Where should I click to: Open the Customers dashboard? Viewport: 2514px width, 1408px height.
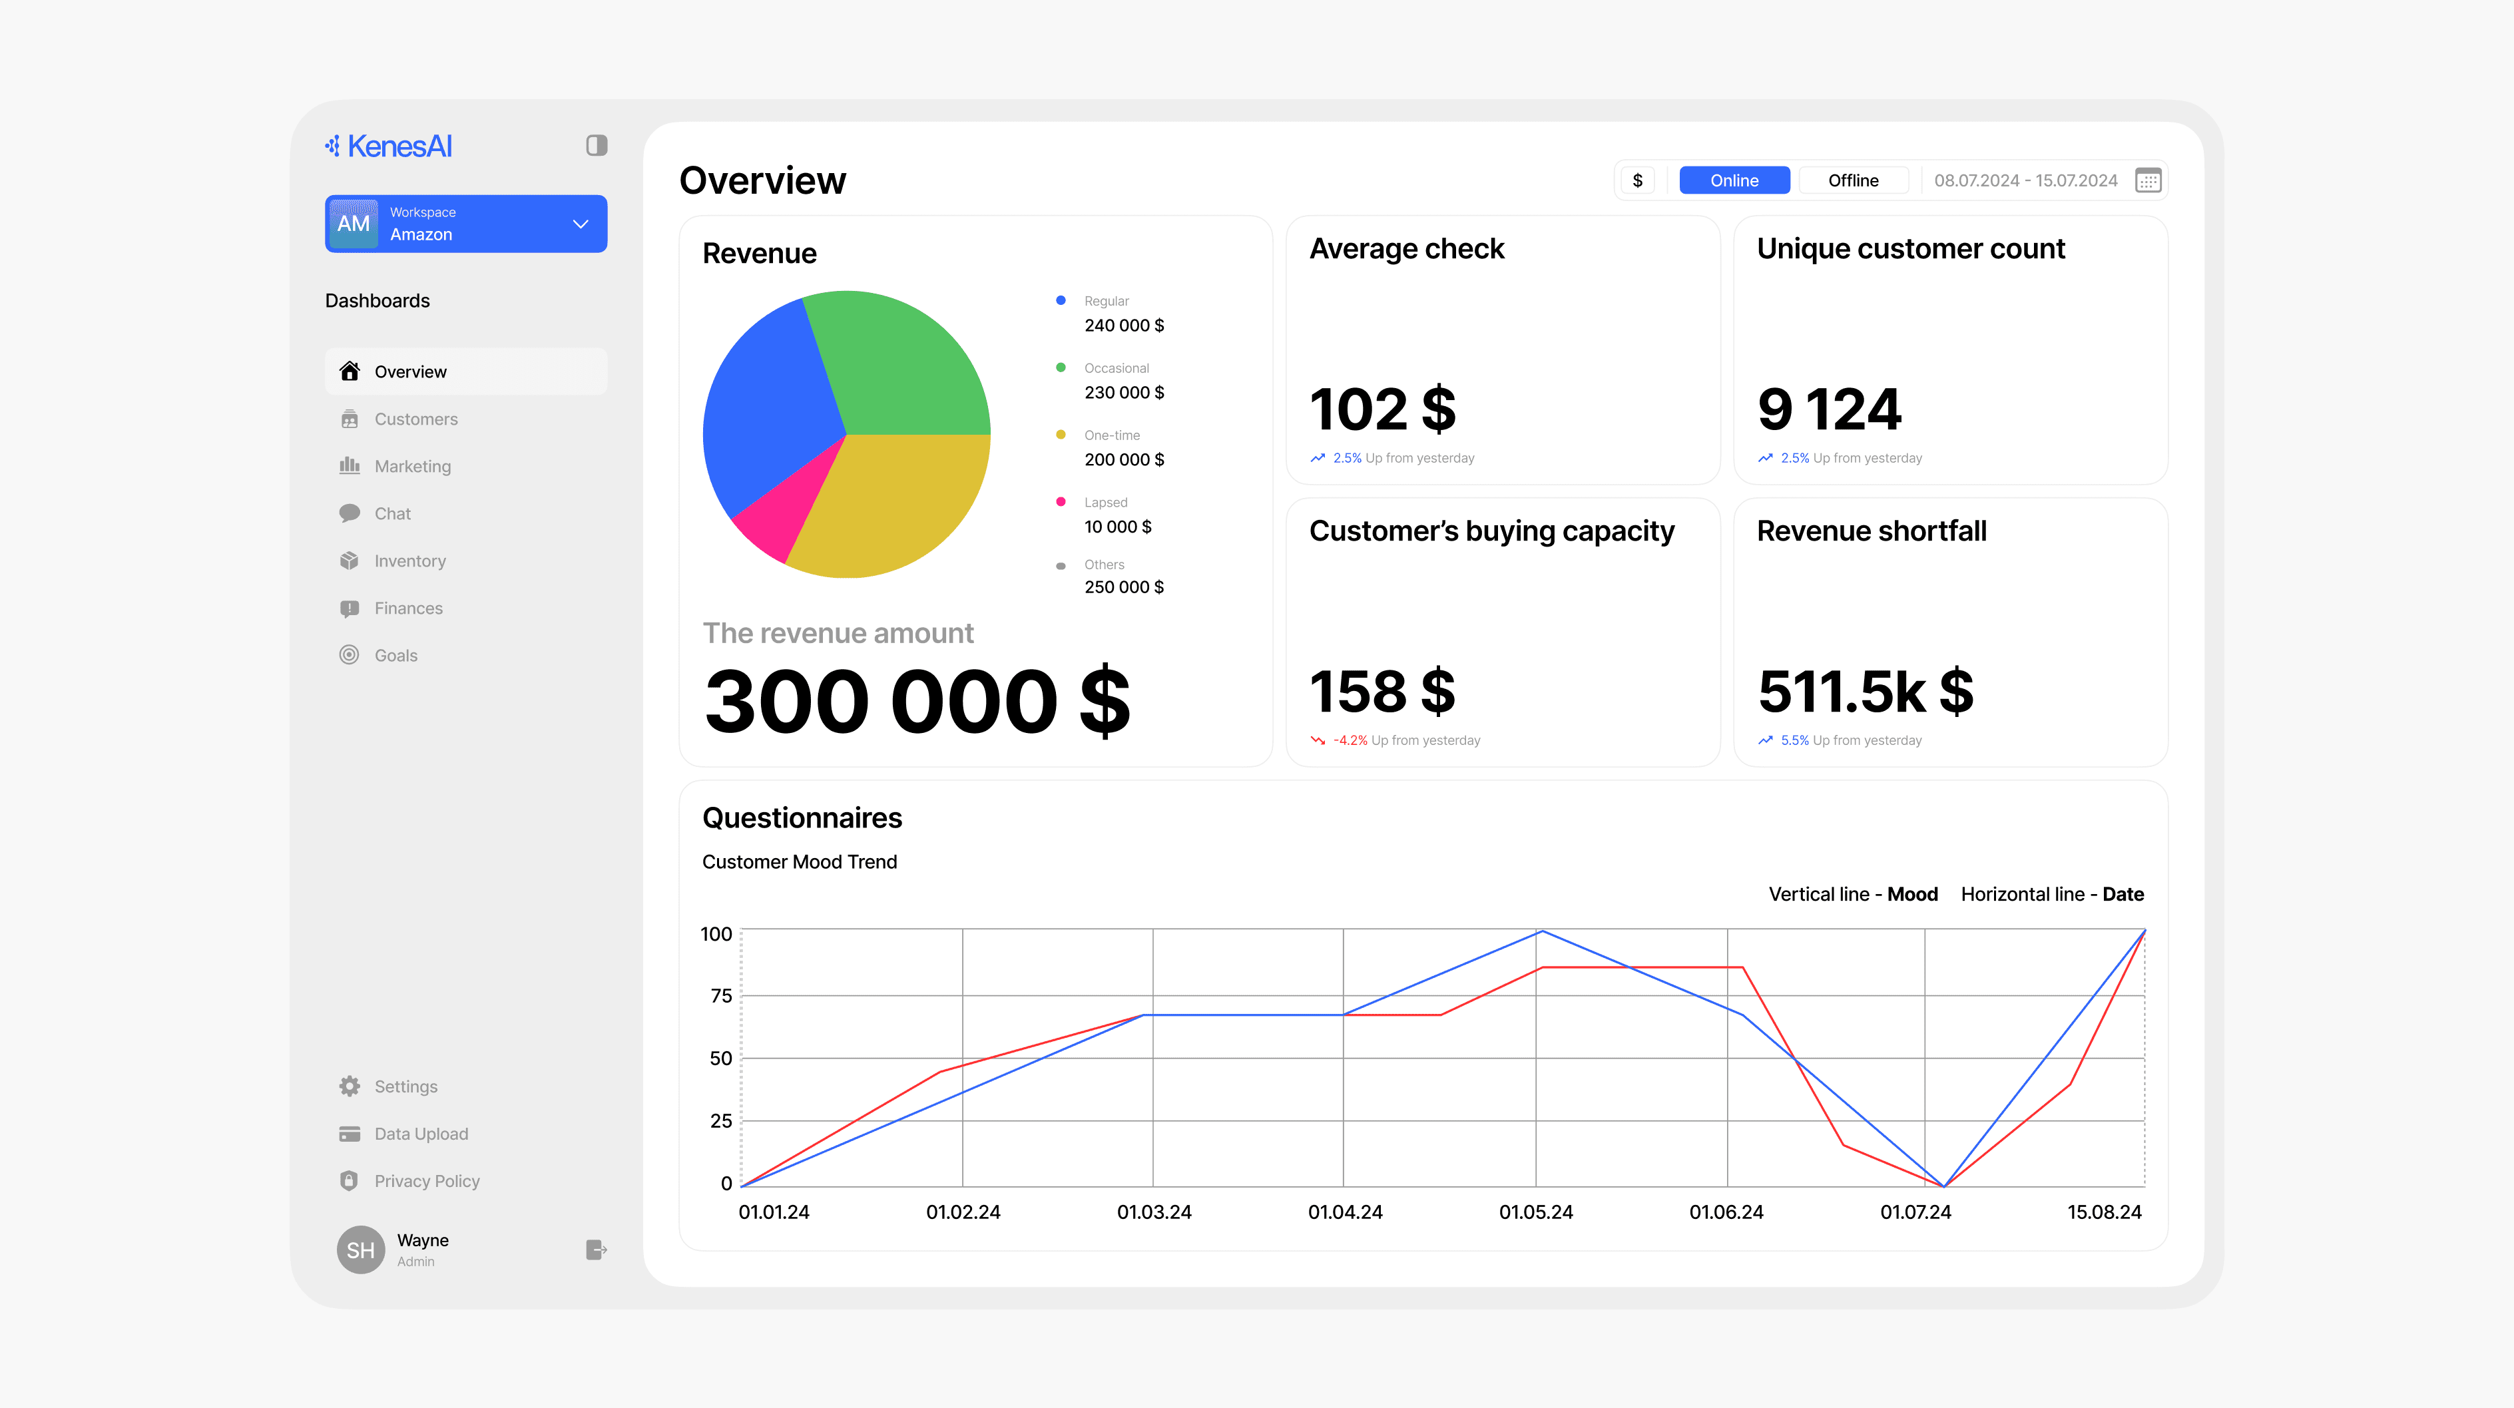point(465,419)
